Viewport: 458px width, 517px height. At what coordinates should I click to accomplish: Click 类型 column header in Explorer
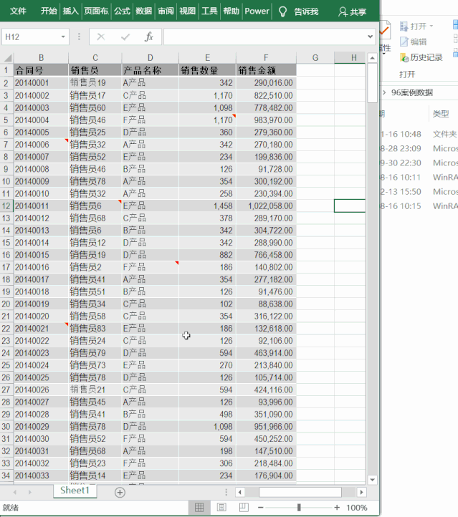[441, 114]
